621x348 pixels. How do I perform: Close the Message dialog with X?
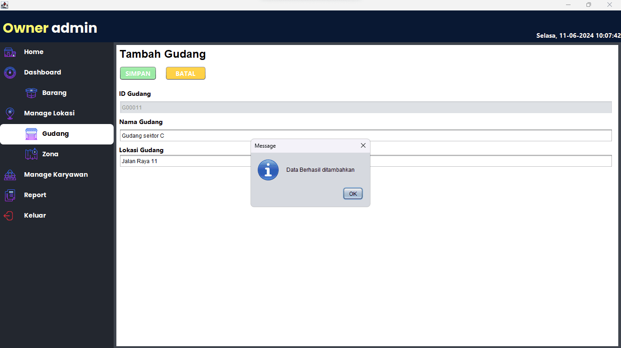click(x=363, y=146)
